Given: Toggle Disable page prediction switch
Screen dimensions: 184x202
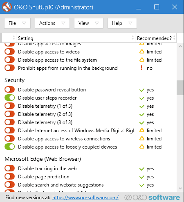Looking at the screenshot, I should (9, 177).
